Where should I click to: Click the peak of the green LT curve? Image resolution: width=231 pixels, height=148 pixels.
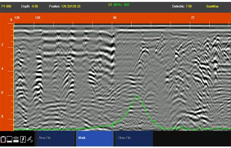click(x=137, y=96)
